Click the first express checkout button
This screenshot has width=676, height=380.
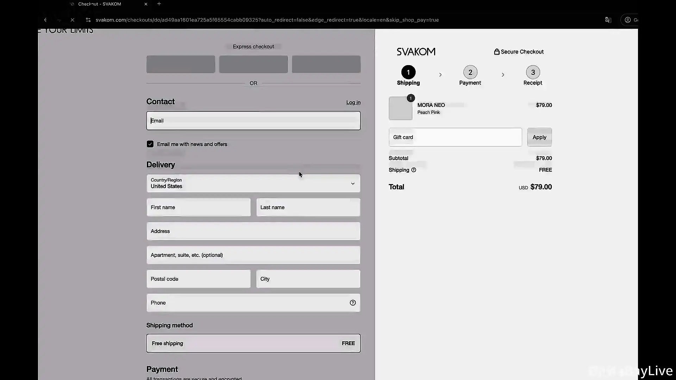pyautogui.click(x=181, y=64)
